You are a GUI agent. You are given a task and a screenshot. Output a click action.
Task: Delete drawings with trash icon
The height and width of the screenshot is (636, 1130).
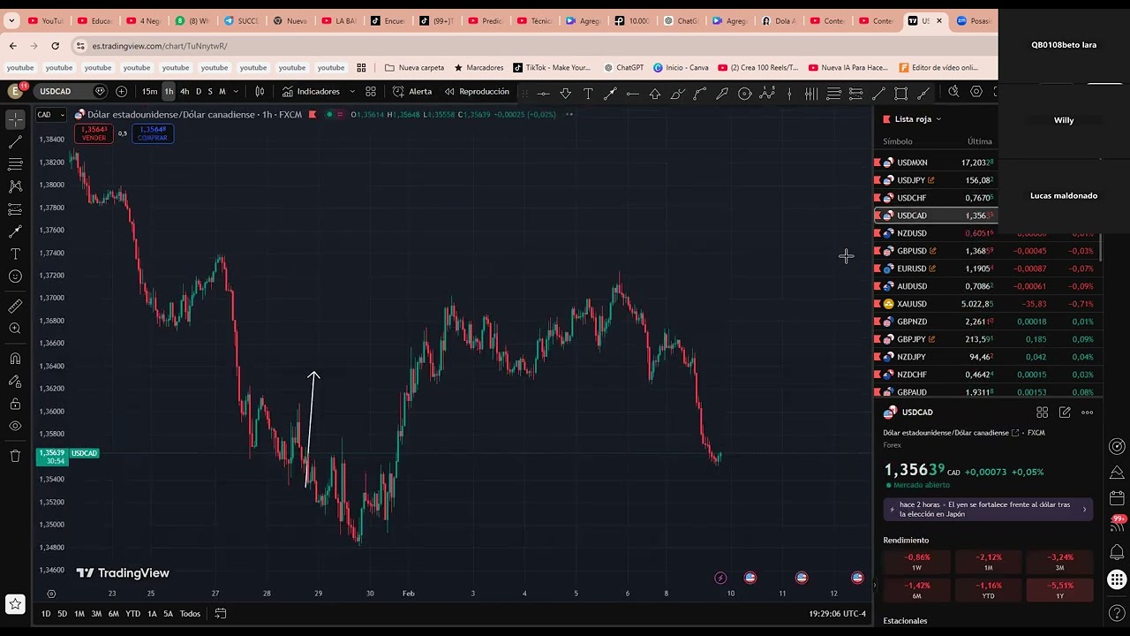[x=15, y=456]
